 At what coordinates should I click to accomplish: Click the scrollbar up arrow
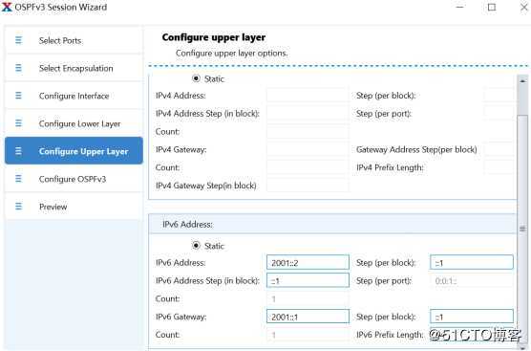[x=522, y=80]
